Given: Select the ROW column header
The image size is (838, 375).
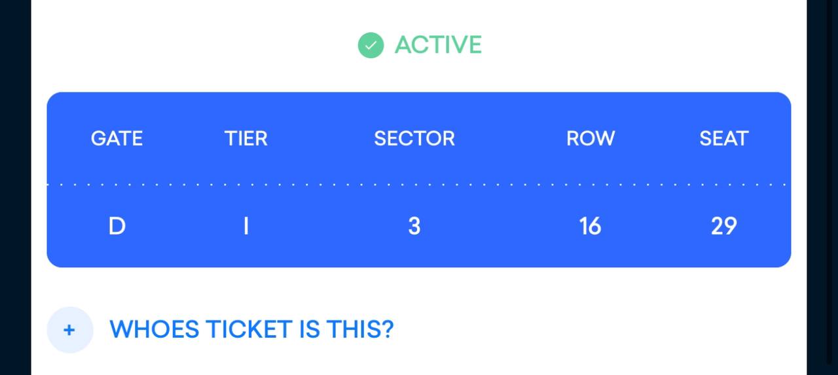Looking at the screenshot, I should [x=591, y=139].
